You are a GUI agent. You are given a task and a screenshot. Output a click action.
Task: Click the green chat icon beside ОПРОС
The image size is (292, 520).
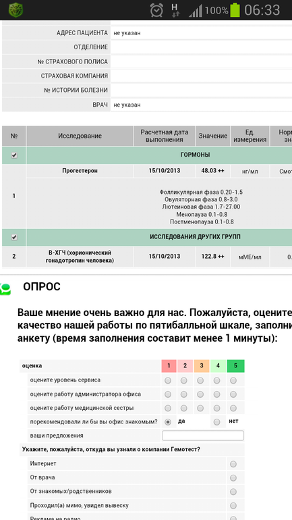click(5, 289)
